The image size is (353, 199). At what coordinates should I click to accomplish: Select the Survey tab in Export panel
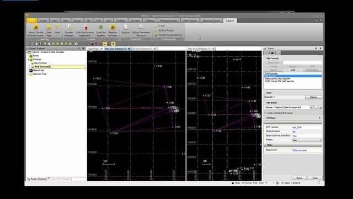coord(274,70)
